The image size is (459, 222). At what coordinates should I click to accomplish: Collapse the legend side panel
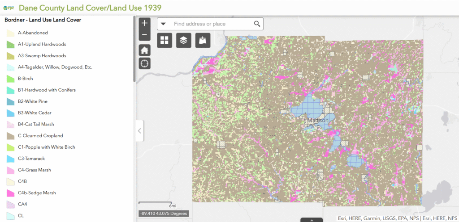[x=139, y=131]
